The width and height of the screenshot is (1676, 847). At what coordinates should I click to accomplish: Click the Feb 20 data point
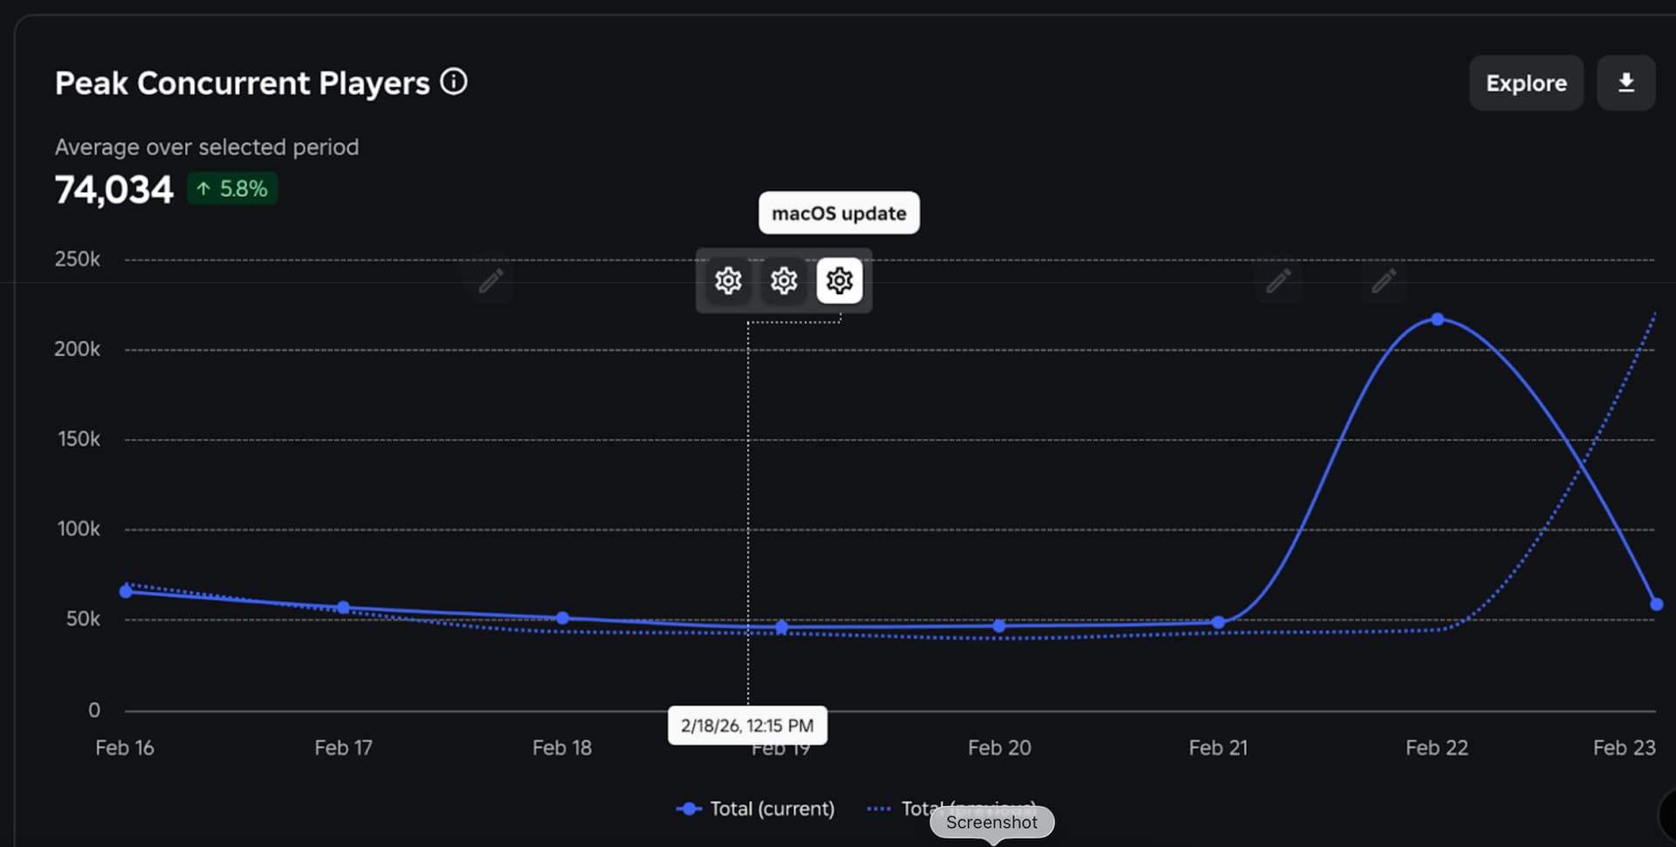pos(999,626)
